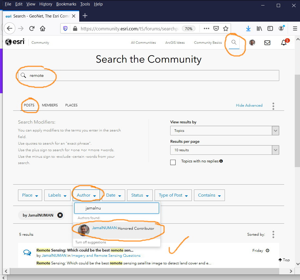The image size is (300, 280).
Task: Open the messages envelope icon
Action: (x=267, y=42)
